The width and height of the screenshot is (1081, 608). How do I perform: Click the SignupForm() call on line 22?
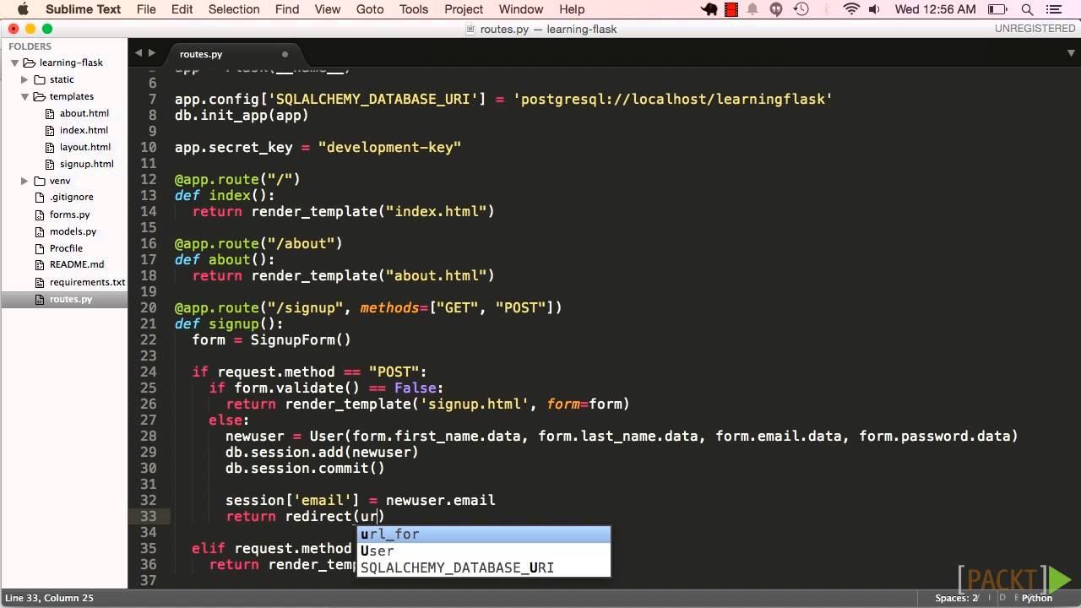pyautogui.click(x=301, y=340)
